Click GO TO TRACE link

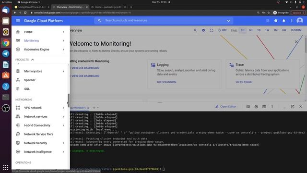244,82
